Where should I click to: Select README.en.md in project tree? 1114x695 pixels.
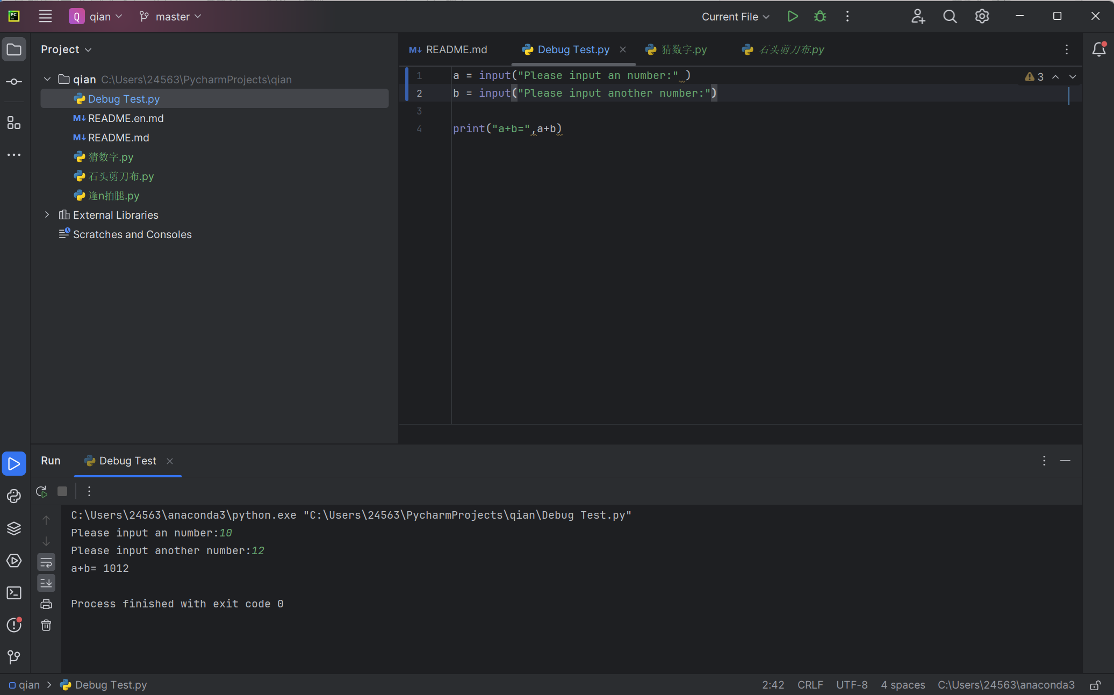pyautogui.click(x=126, y=118)
